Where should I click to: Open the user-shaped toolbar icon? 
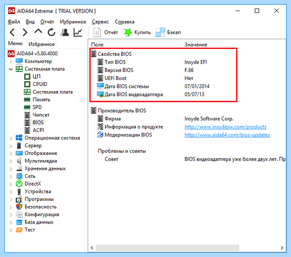click(65, 32)
